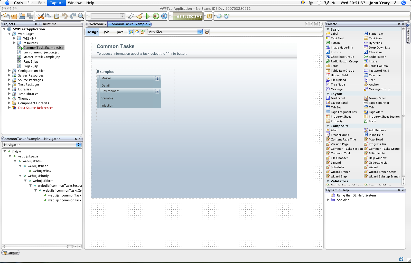Click the New File toolbar icon
This screenshot has width=411, height=263.
click(x=6, y=16)
